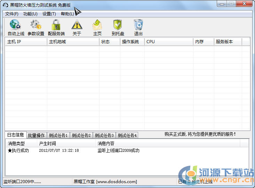Screen dimensions: 255x188
Task: Switch to the 测试任务3 tab
Action: [x=104, y=135]
